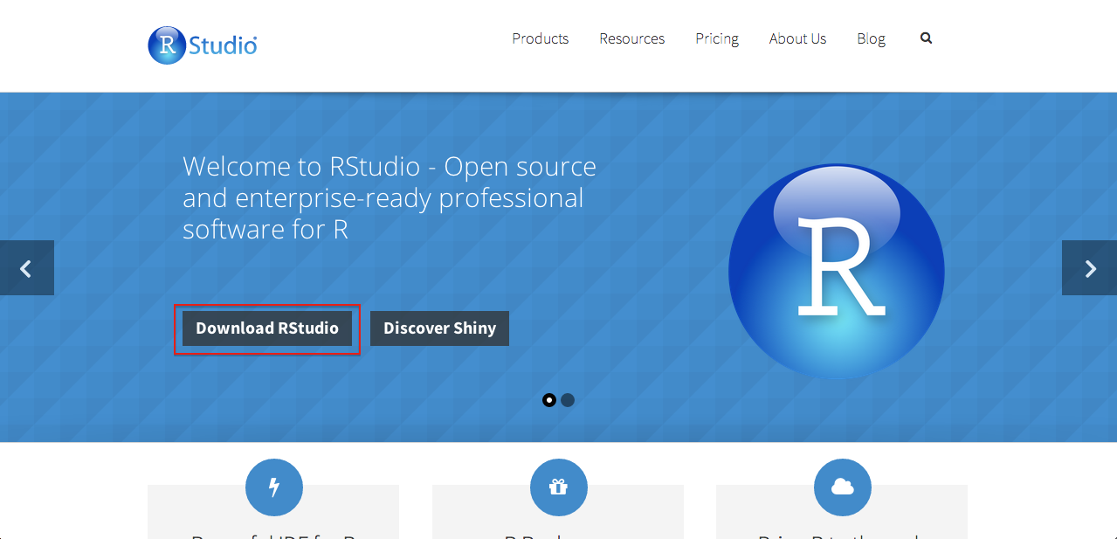Open the search magnifier icon
The width and height of the screenshot is (1117, 539).
pos(926,38)
